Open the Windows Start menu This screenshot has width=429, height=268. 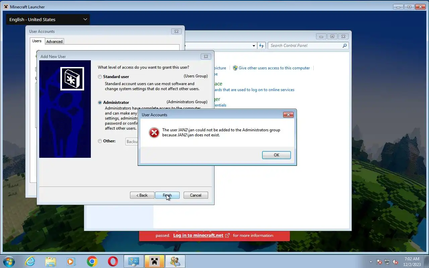[9, 261]
